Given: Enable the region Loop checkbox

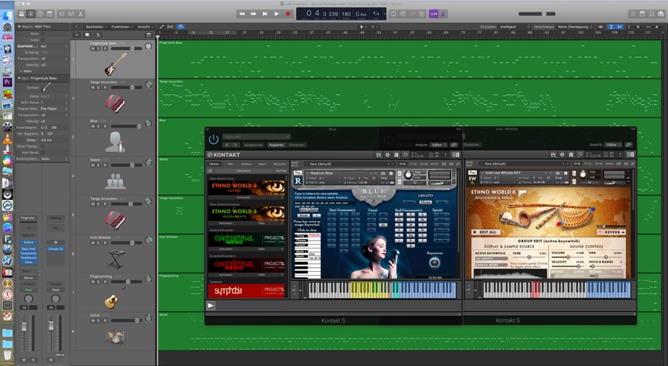Looking at the screenshot, I should pos(43,40).
